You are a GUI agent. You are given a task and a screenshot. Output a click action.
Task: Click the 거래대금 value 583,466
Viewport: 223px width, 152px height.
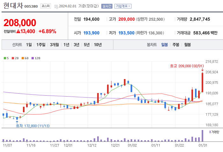pyautogui.click(x=201, y=33)
